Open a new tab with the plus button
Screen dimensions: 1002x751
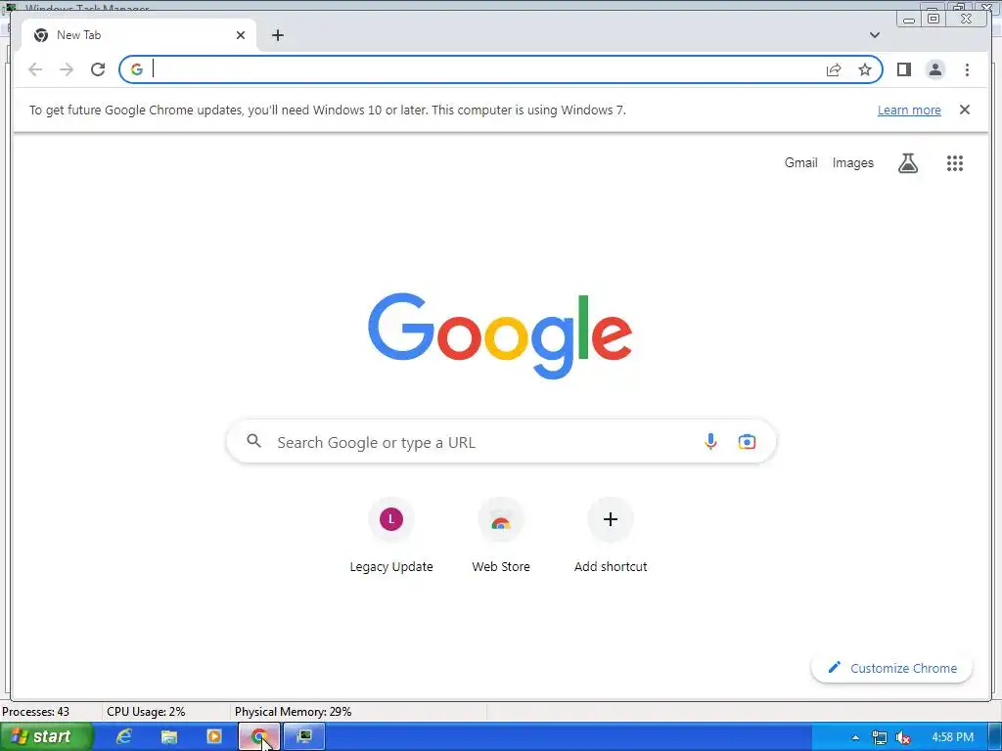tap(277, 35)
